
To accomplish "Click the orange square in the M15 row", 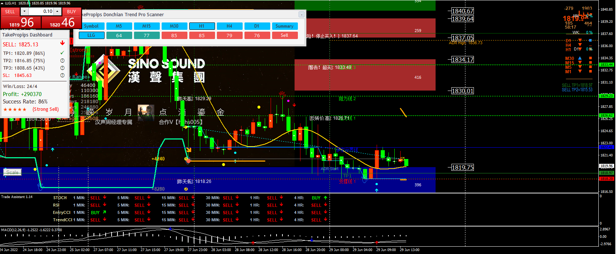I will point(591,63).
